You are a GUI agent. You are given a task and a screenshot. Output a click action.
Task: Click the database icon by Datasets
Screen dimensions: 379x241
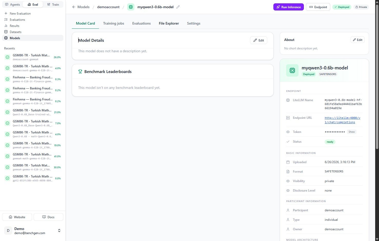click(x=6, y=32)
